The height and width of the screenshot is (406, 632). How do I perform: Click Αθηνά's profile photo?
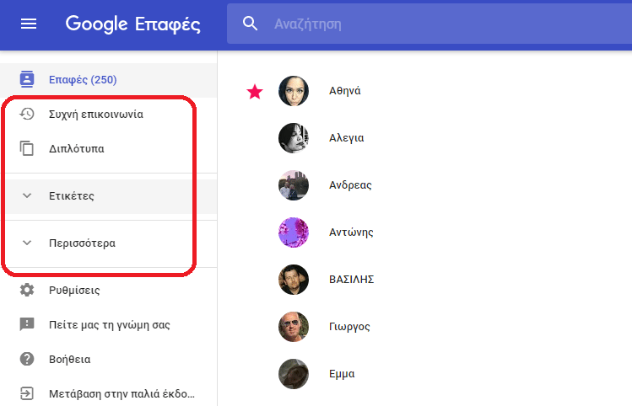(x=294, y=91)
